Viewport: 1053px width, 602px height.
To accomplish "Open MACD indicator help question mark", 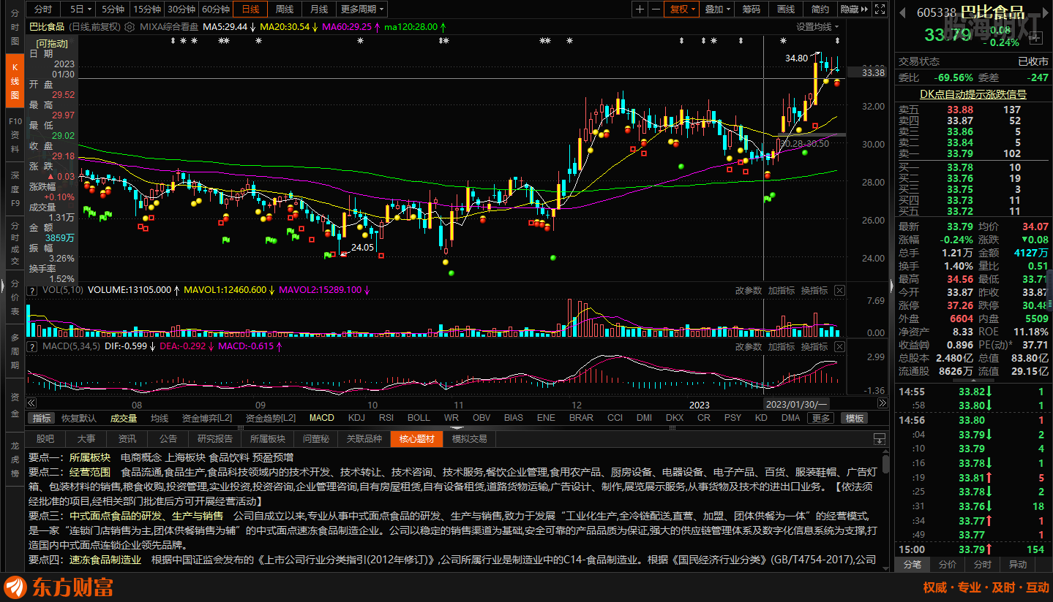I will coord(31,346).
